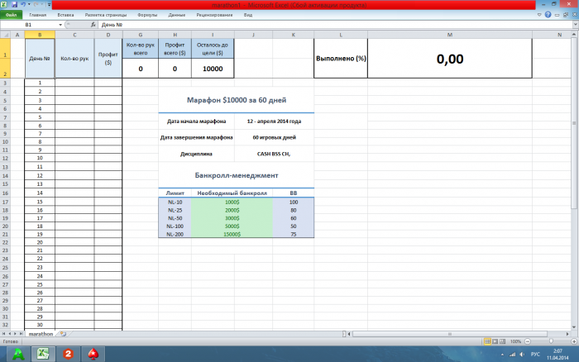The height and width of the screenshot is (362, 579).
Task: Open the red number 2 taskbar app
Action: [x=68, y=354]
